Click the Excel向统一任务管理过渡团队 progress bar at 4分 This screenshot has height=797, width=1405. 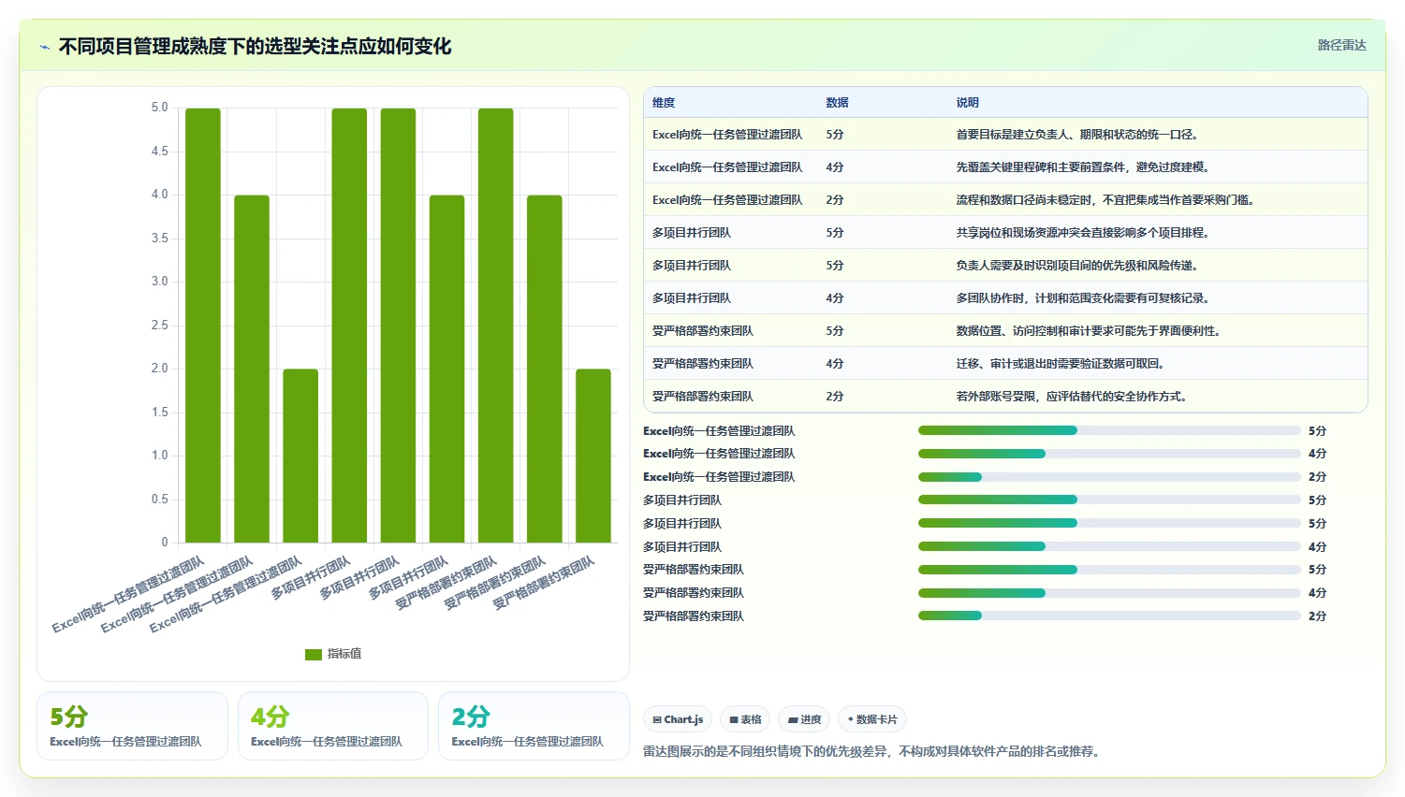tap(1109, 454)
